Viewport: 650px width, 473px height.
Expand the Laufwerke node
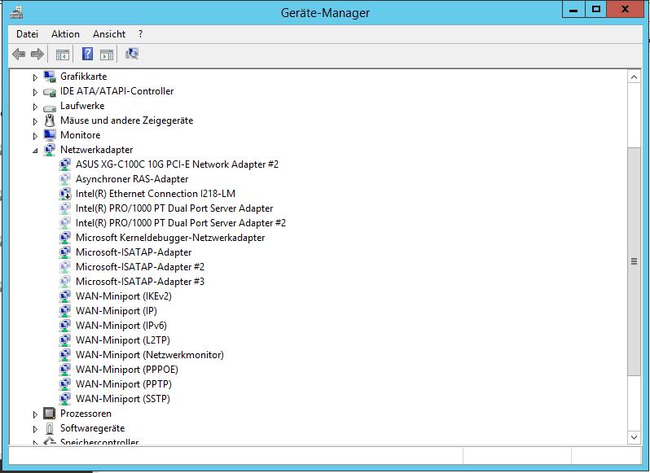coord(35,107)
